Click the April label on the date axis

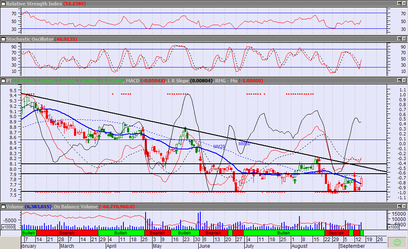click(x=111, y=246)
